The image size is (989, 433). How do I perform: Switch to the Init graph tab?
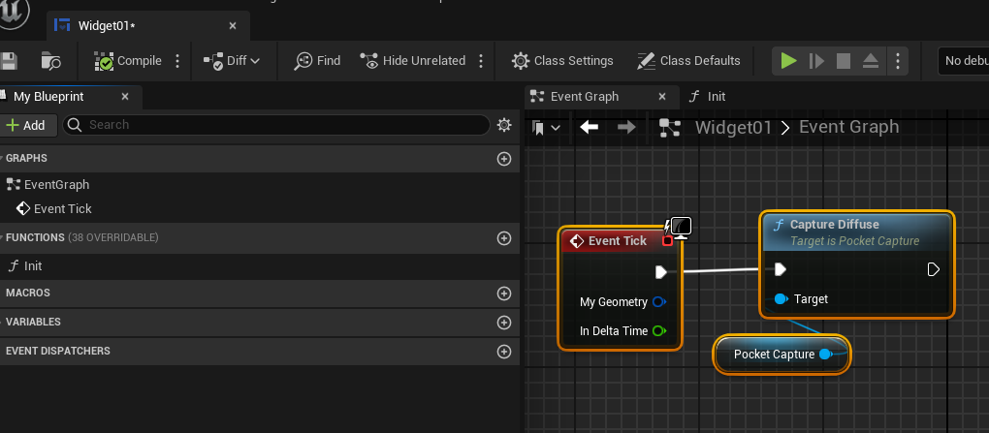pyautogui.click(x=707, y=97)
